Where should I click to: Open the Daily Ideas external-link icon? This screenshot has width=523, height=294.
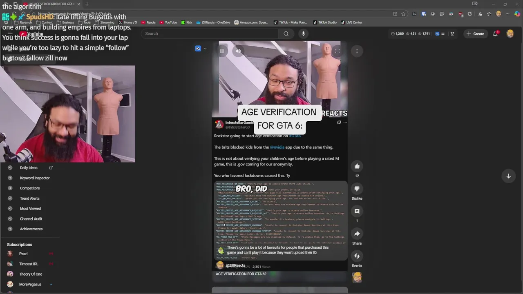pos(51,168)
